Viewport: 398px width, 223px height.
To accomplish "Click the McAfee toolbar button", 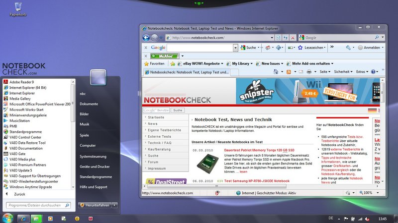I will pos(165,56).
